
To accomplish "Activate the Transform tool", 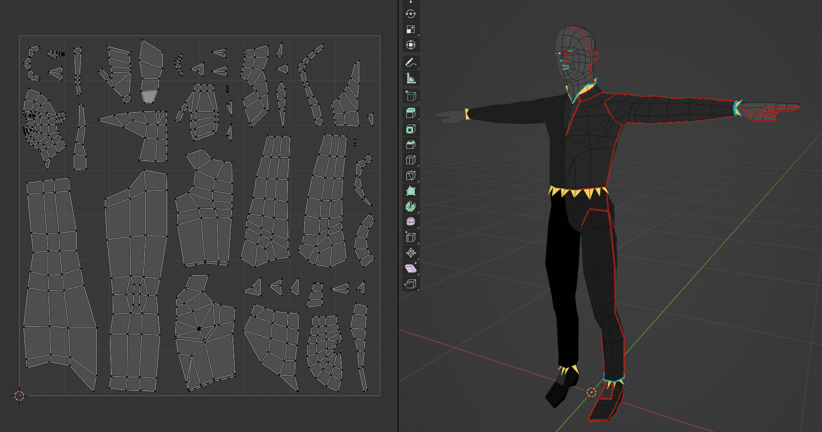I will coord(411,45).
